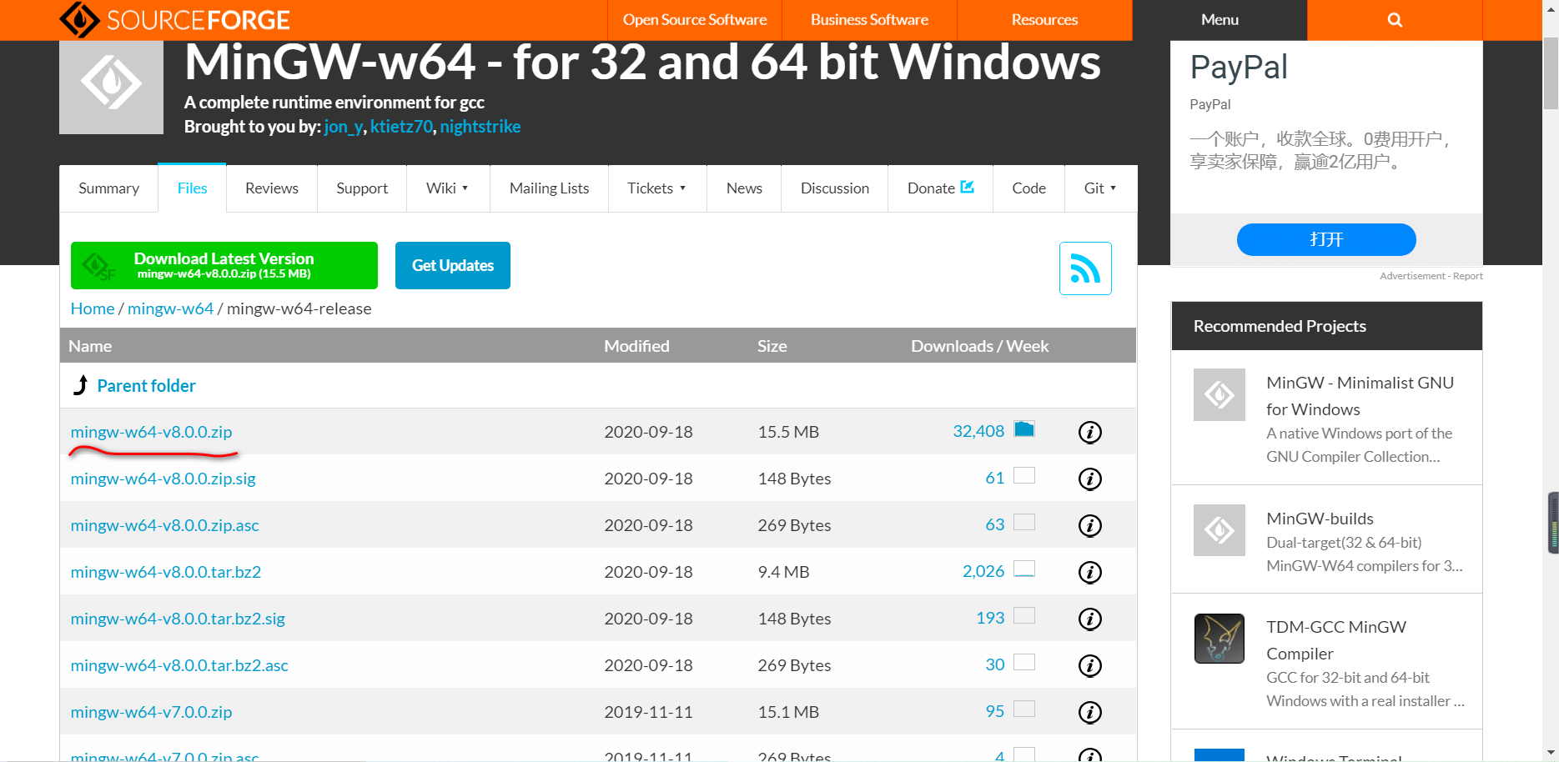Open nightstrike contributor profile
Viewport: 1559px width, 762px height.
480,127
